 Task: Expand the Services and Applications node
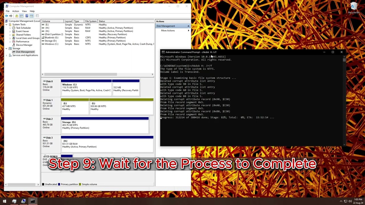pyautogui.click(x=6, y=55)
